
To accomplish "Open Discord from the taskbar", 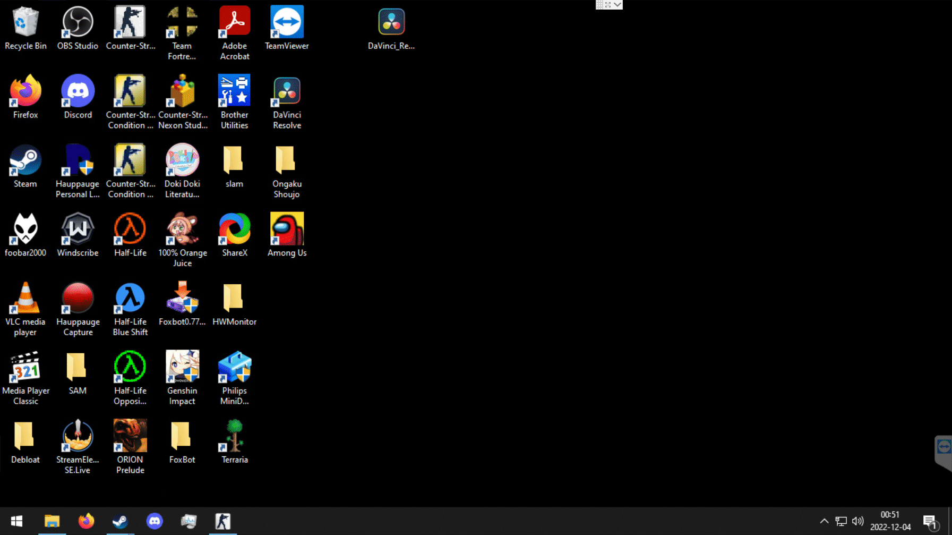I will tap(155, 521).
